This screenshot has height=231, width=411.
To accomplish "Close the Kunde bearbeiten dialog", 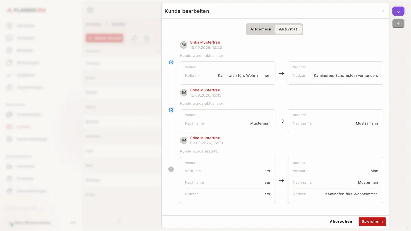I will (x=383, y=11).
